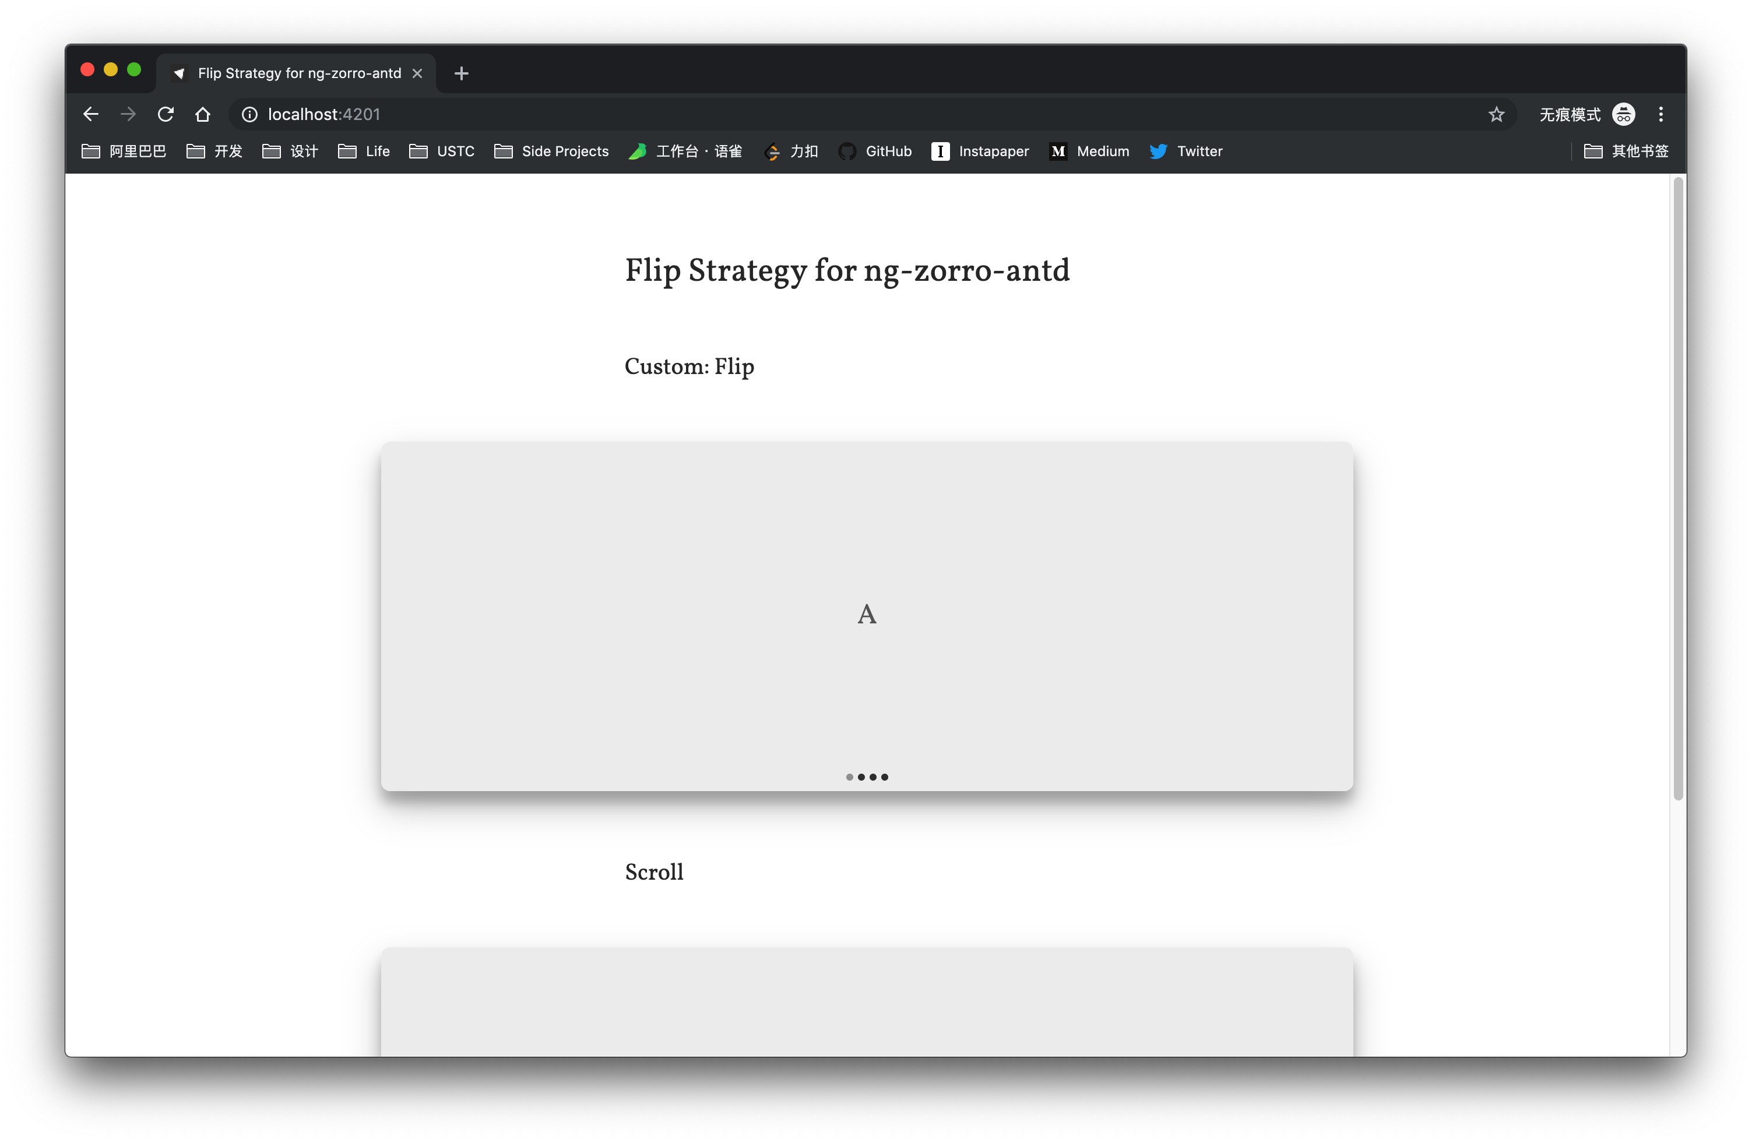Open the Medium bookmark
Image resolution: width=1752 pixels, height=1143 pixels.
point(1089,151)
